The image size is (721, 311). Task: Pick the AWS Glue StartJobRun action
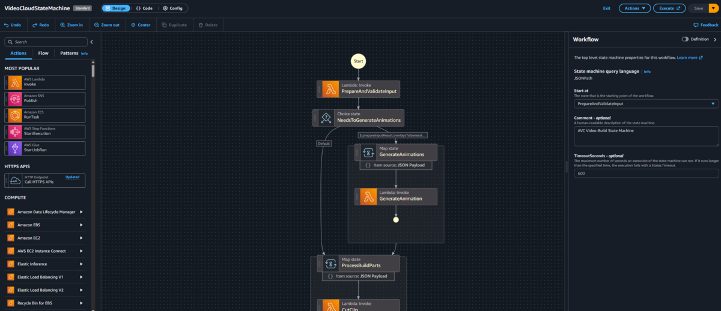pyautogui.click(x=45, y=148)
